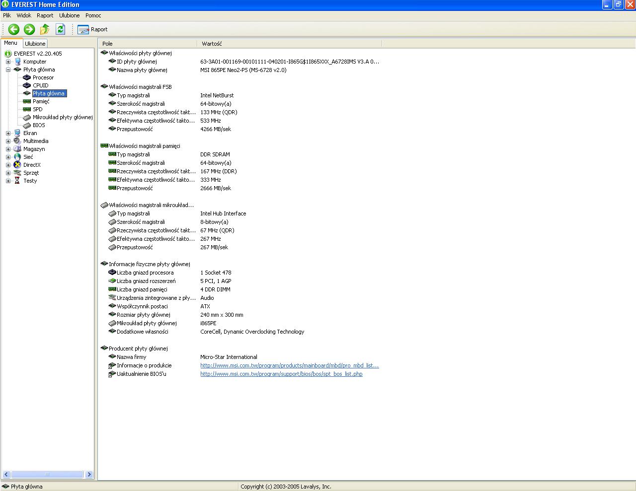Open the MSI product information link
This screenshot has width=636, height=491.
[x=290, y=365]
